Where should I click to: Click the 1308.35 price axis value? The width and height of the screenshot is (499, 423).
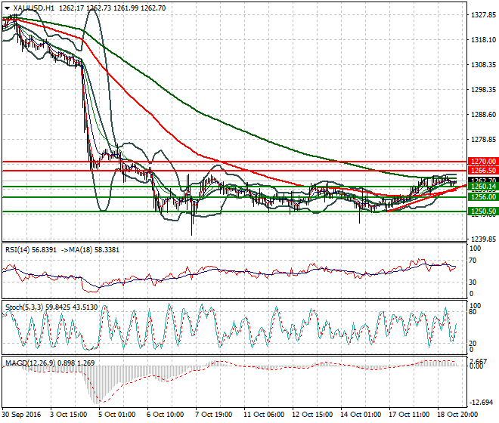coord(483,64)
